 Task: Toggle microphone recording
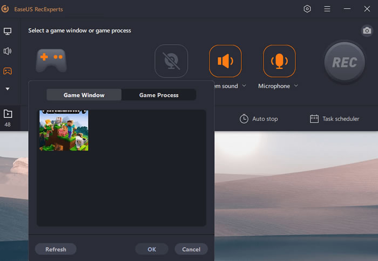tap(279, 61)
